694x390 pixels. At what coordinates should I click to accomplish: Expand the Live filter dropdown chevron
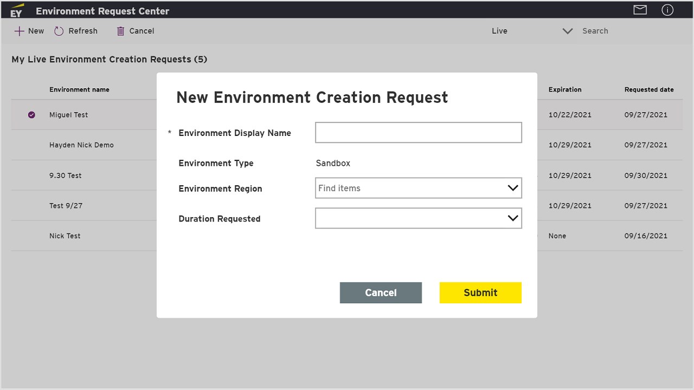(x=567, y=31)
